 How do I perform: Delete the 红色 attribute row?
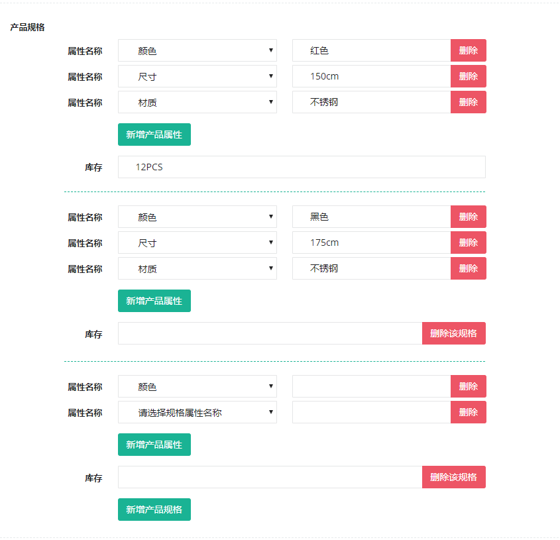(469, 50)
